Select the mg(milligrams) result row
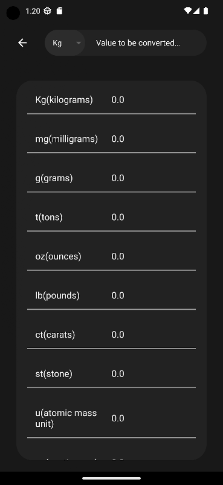Screen dimensions: 223x485 tap(111, 139)
